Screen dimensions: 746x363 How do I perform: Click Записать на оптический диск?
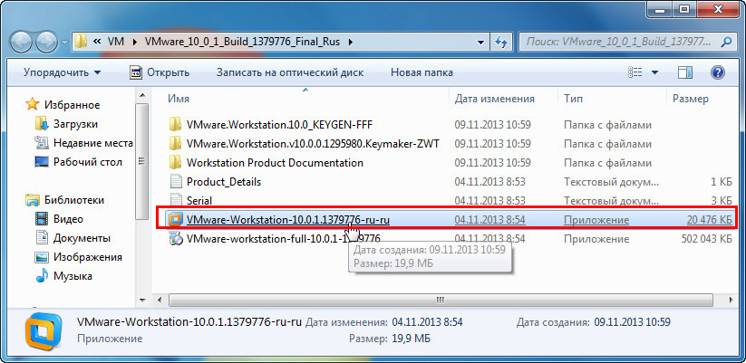pos(290,72)
